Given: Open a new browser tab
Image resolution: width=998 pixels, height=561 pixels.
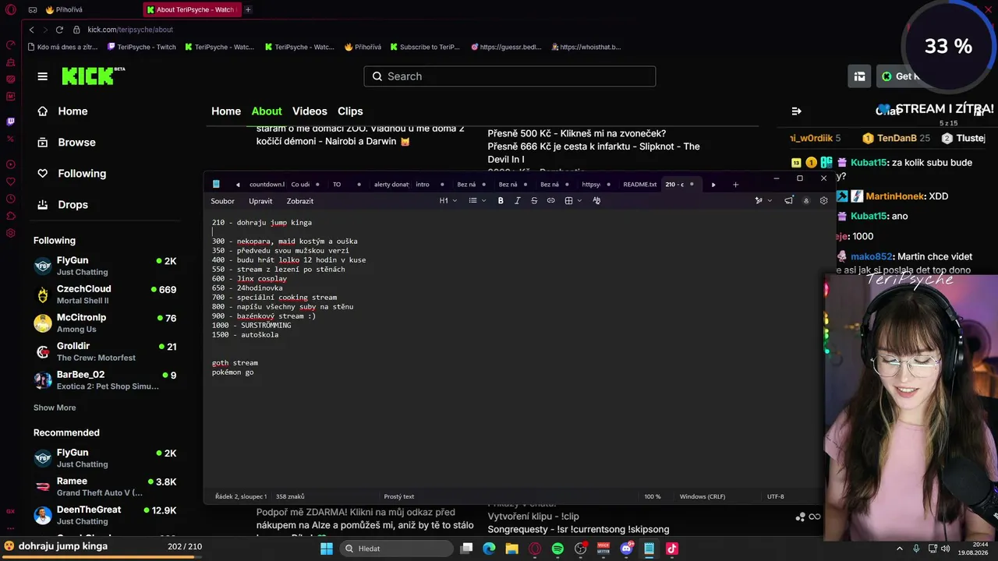Looking at the screenshot, I should [248, 10].
